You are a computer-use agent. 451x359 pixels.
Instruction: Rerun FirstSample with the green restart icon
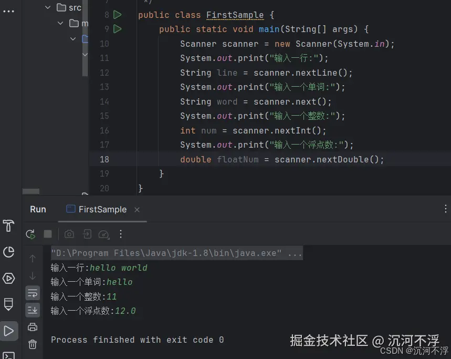point(30,234)
